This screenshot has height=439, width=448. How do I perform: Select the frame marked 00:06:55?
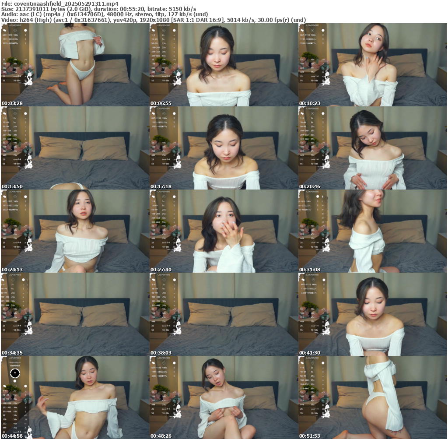[224, 65]
